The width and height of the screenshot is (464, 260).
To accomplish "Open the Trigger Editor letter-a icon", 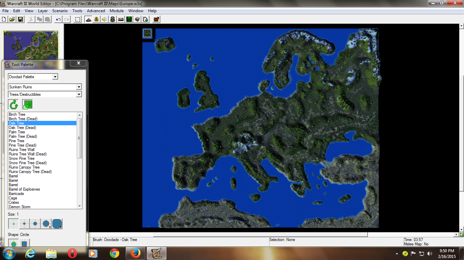I will pyautogui.click(x=96, y=19).
